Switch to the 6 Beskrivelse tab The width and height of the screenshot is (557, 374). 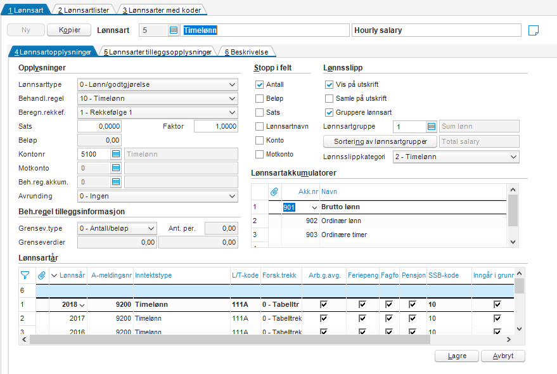click(246, 52)
